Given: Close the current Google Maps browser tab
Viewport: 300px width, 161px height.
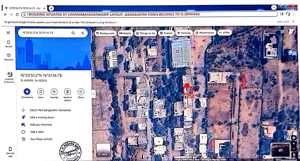Looking at the screenshot, I should [x=44, y=8].
